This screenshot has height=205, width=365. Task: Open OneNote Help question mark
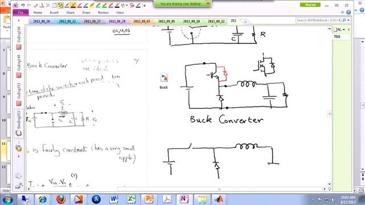[348, 13]
